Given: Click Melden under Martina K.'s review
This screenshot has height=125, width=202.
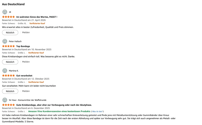Looking at the screenshot, I should pos(26,91).
